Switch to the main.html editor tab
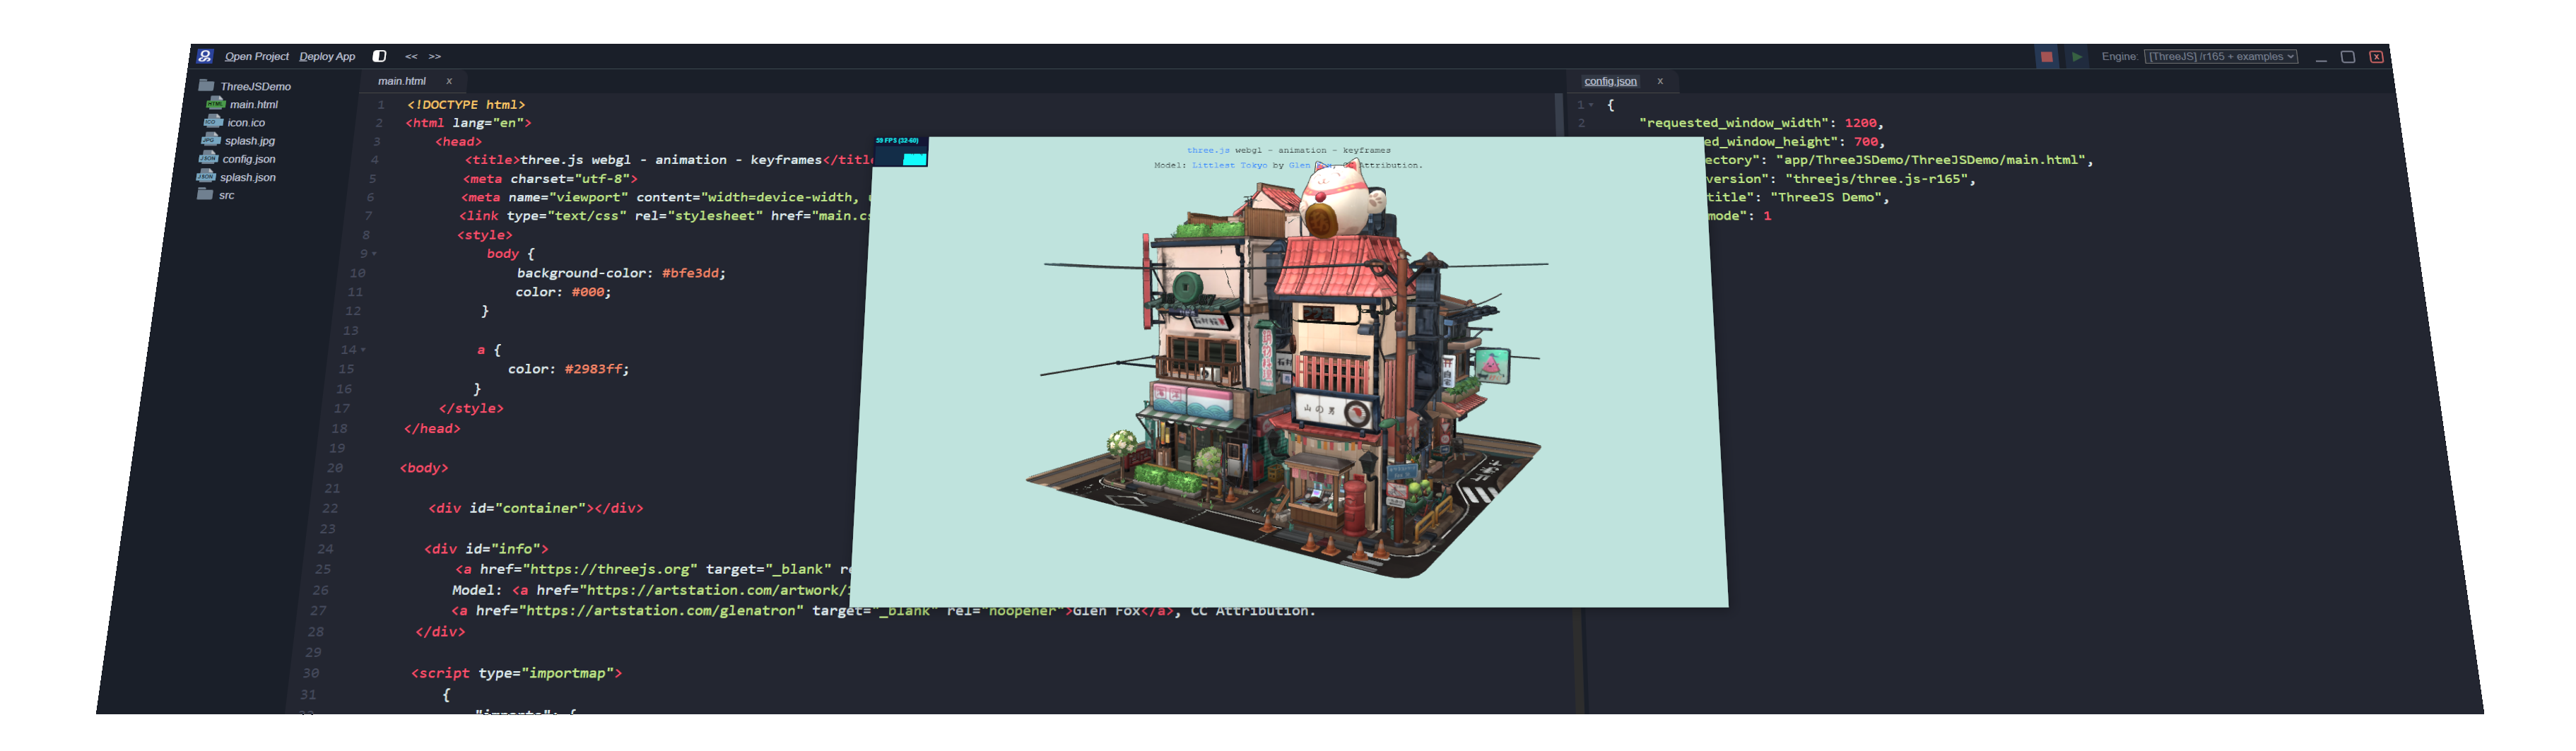The image size is (2576, 751). (401, 81)
